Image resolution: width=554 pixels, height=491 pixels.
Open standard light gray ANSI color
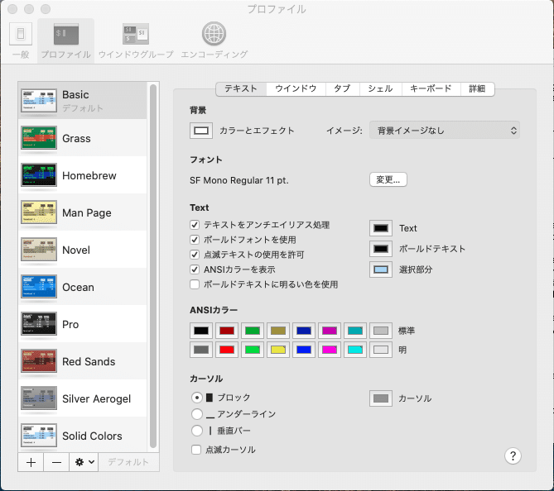[x=381, y=331]
